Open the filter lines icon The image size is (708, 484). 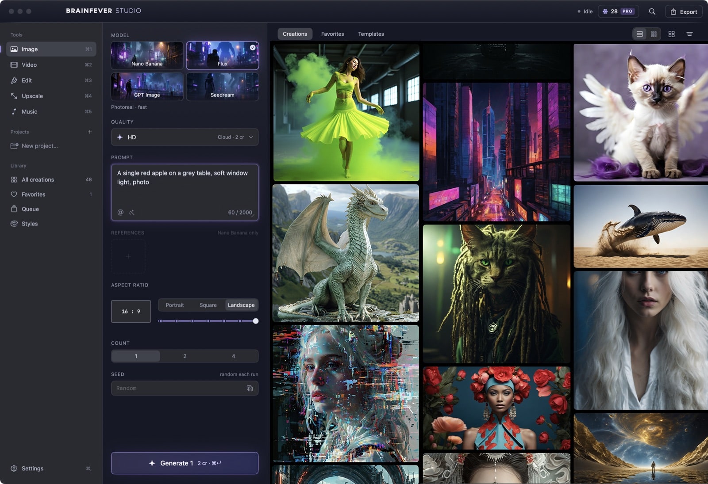click(689, 34)
